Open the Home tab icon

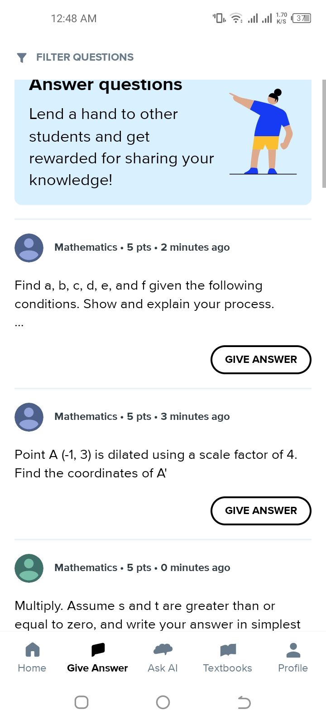pos(32,650)
